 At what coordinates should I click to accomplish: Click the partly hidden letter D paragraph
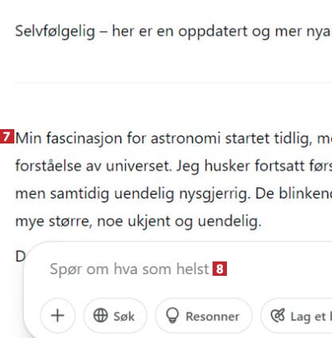click(20, 257)
